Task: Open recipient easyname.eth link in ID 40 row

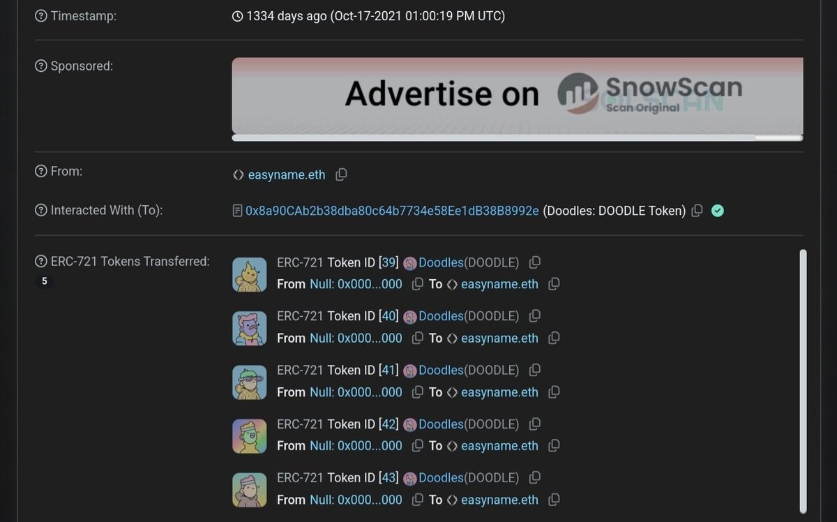Action: coord(499,338)
